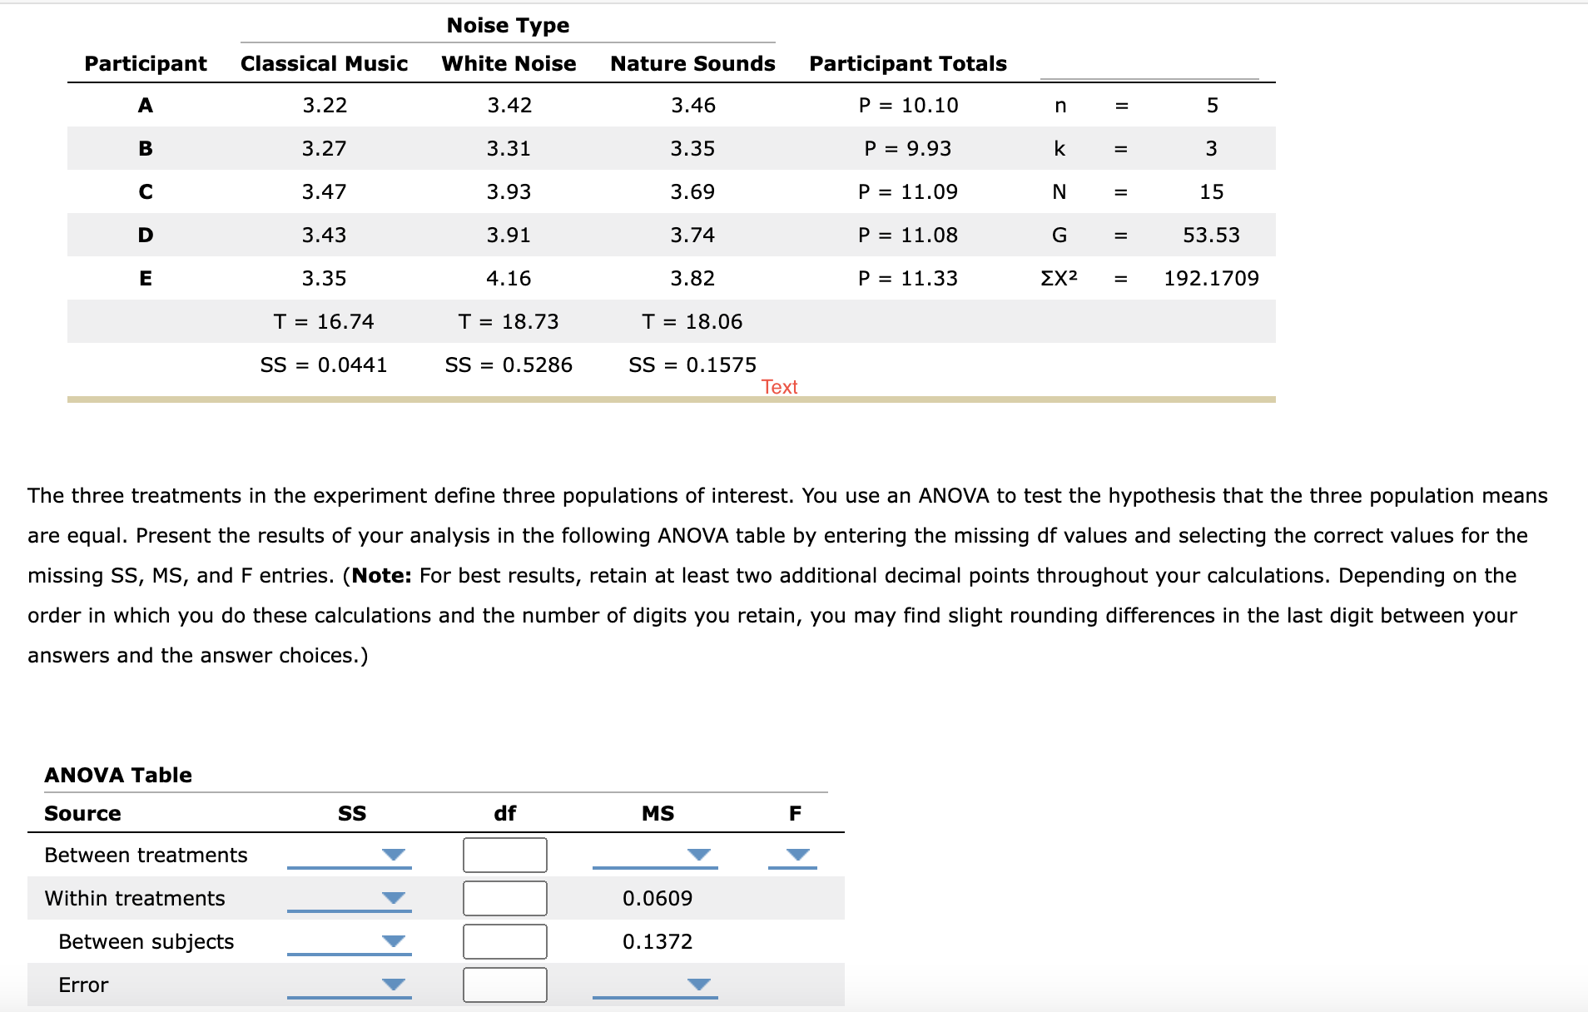The image size is (1588, 1012).
Task: Click the df input box for Error
Action: (504, 985)
